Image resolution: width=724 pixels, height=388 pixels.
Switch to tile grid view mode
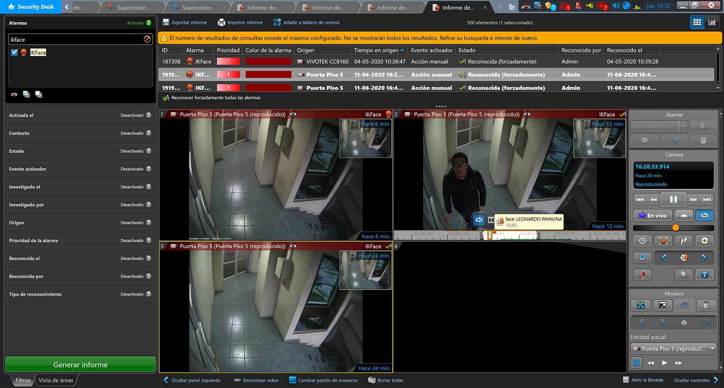697,23
